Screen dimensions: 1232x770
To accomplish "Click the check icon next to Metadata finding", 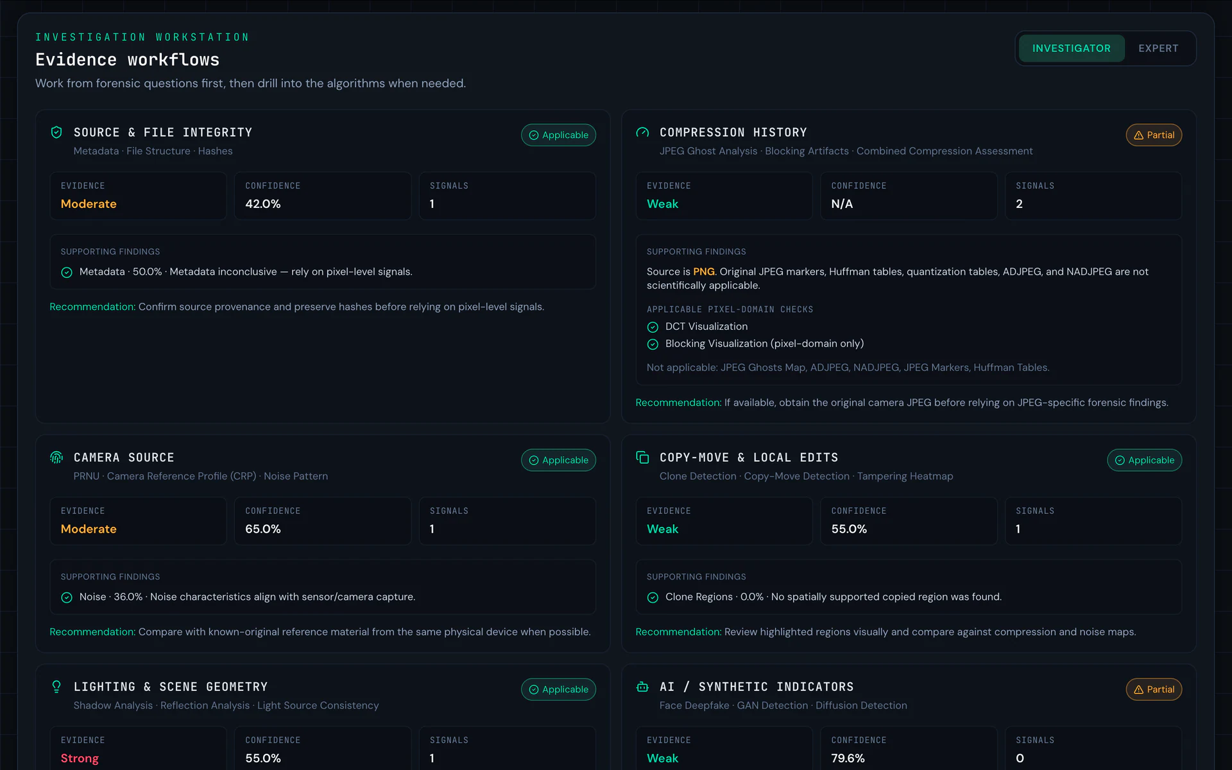I will [x=67, y=273].
